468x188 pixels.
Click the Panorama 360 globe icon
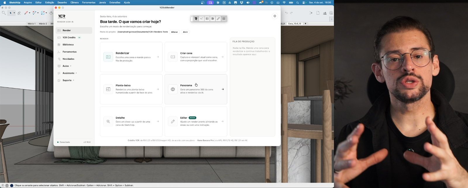(x=173, y=89)
